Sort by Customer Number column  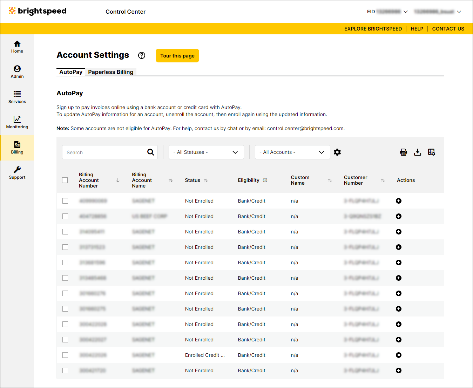point(383,180)
